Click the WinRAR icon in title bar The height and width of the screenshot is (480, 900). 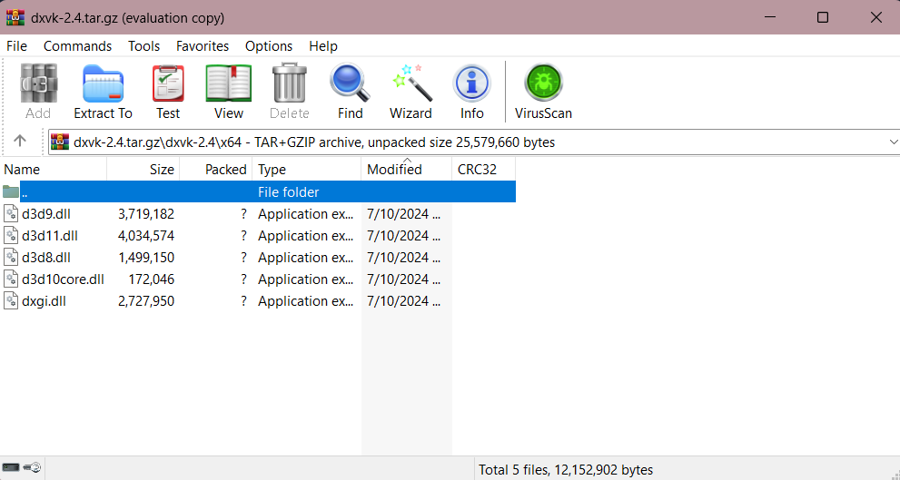coord(15,17)
